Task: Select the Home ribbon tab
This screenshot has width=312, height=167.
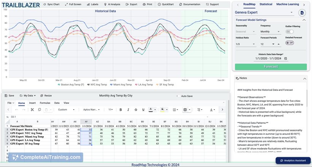Action: [x=21, y=103]
